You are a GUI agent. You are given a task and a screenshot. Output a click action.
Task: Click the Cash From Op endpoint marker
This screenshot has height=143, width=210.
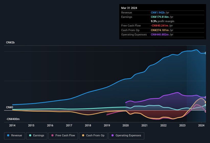206,102
